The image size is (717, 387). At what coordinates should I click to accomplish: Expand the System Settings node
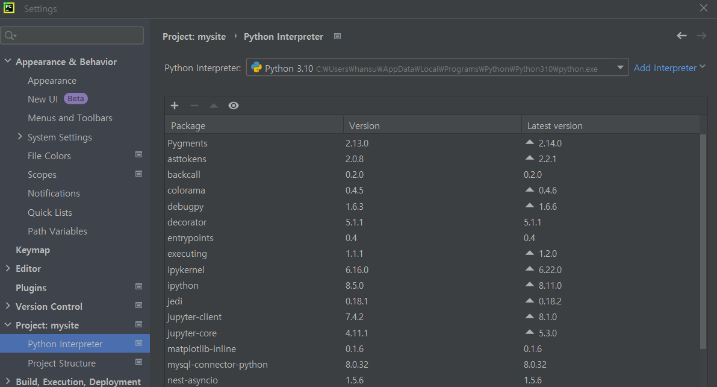(x=20, y=136)
